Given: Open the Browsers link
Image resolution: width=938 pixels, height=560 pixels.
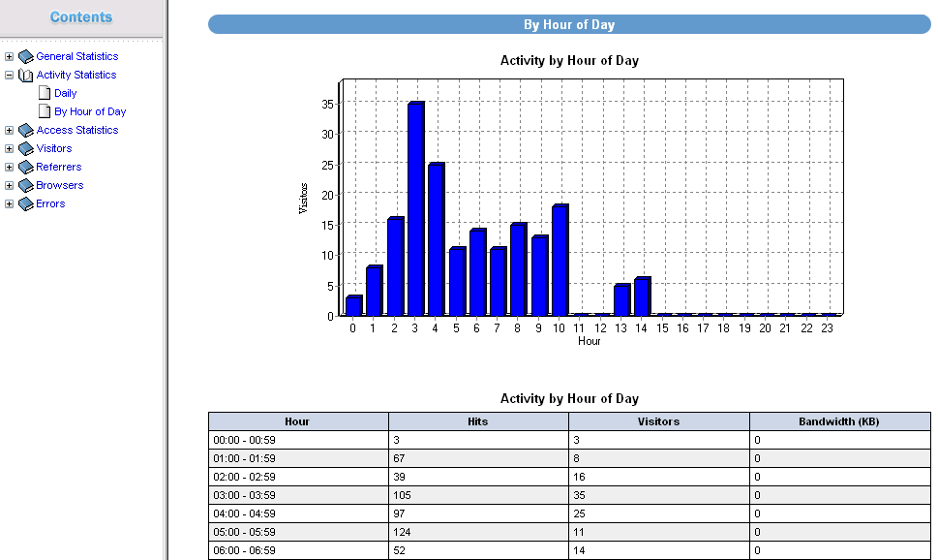Looking at the screenshot, I should click(59, 186).
